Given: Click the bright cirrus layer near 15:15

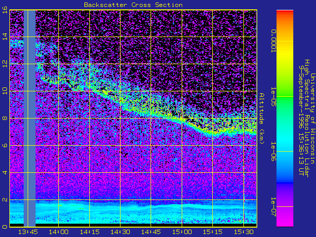Looking at the screenshot, I should coord(214,132).
